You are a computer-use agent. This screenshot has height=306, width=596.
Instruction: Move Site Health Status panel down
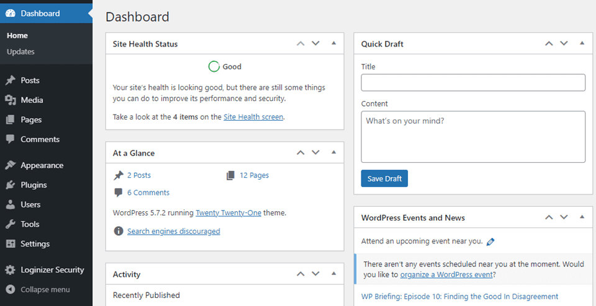(x=315, y=43)
